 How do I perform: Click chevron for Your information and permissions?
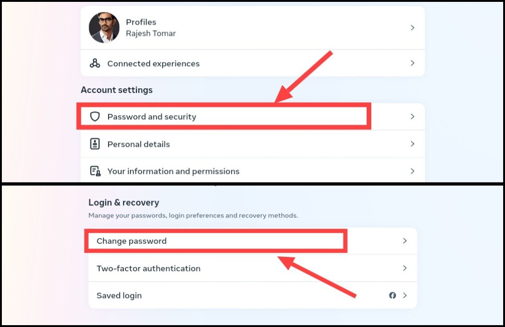412,171
